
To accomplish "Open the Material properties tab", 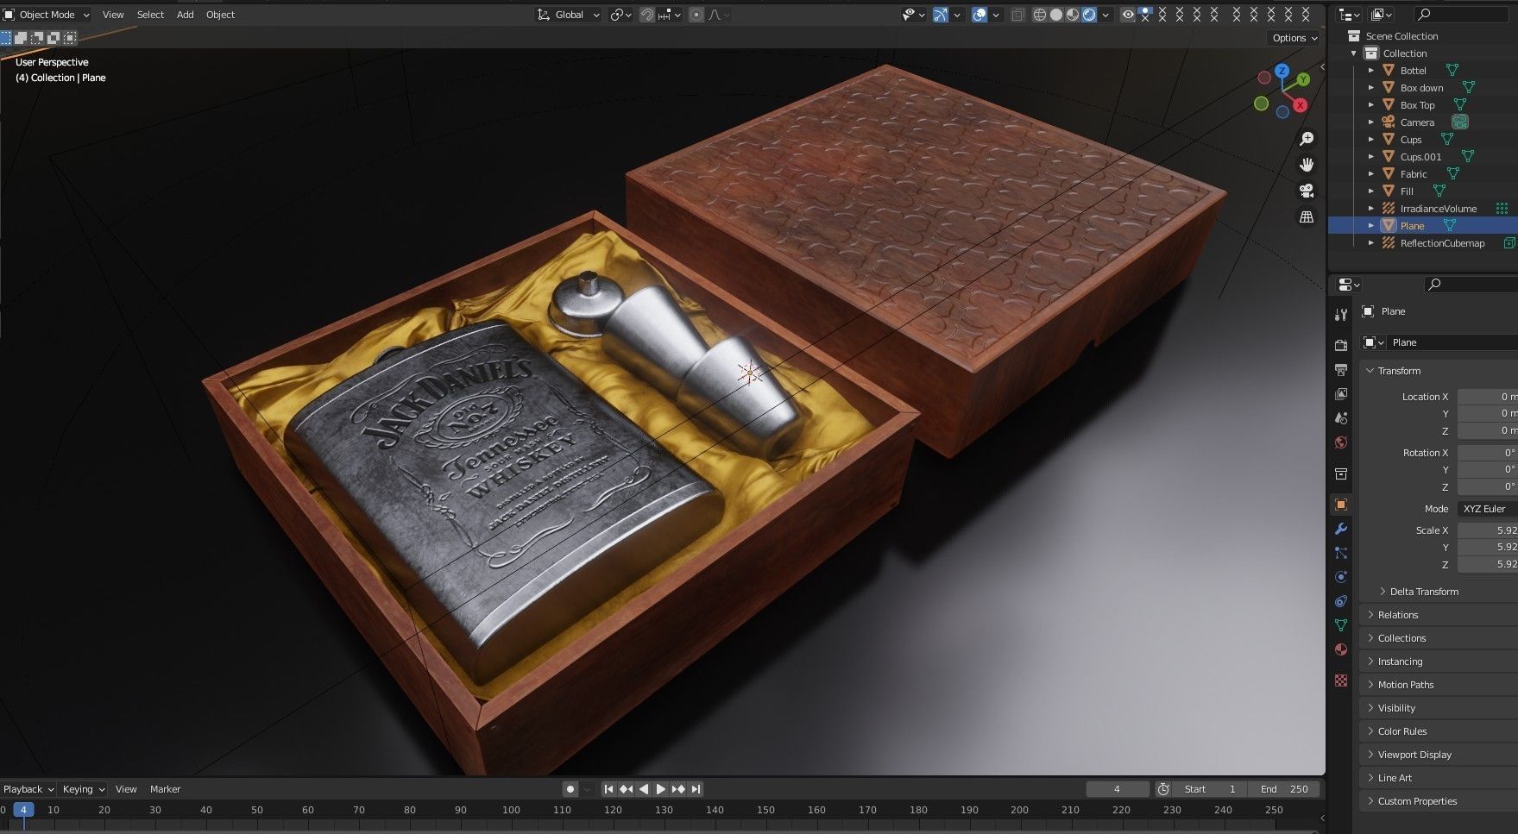I will (1340, 649).
